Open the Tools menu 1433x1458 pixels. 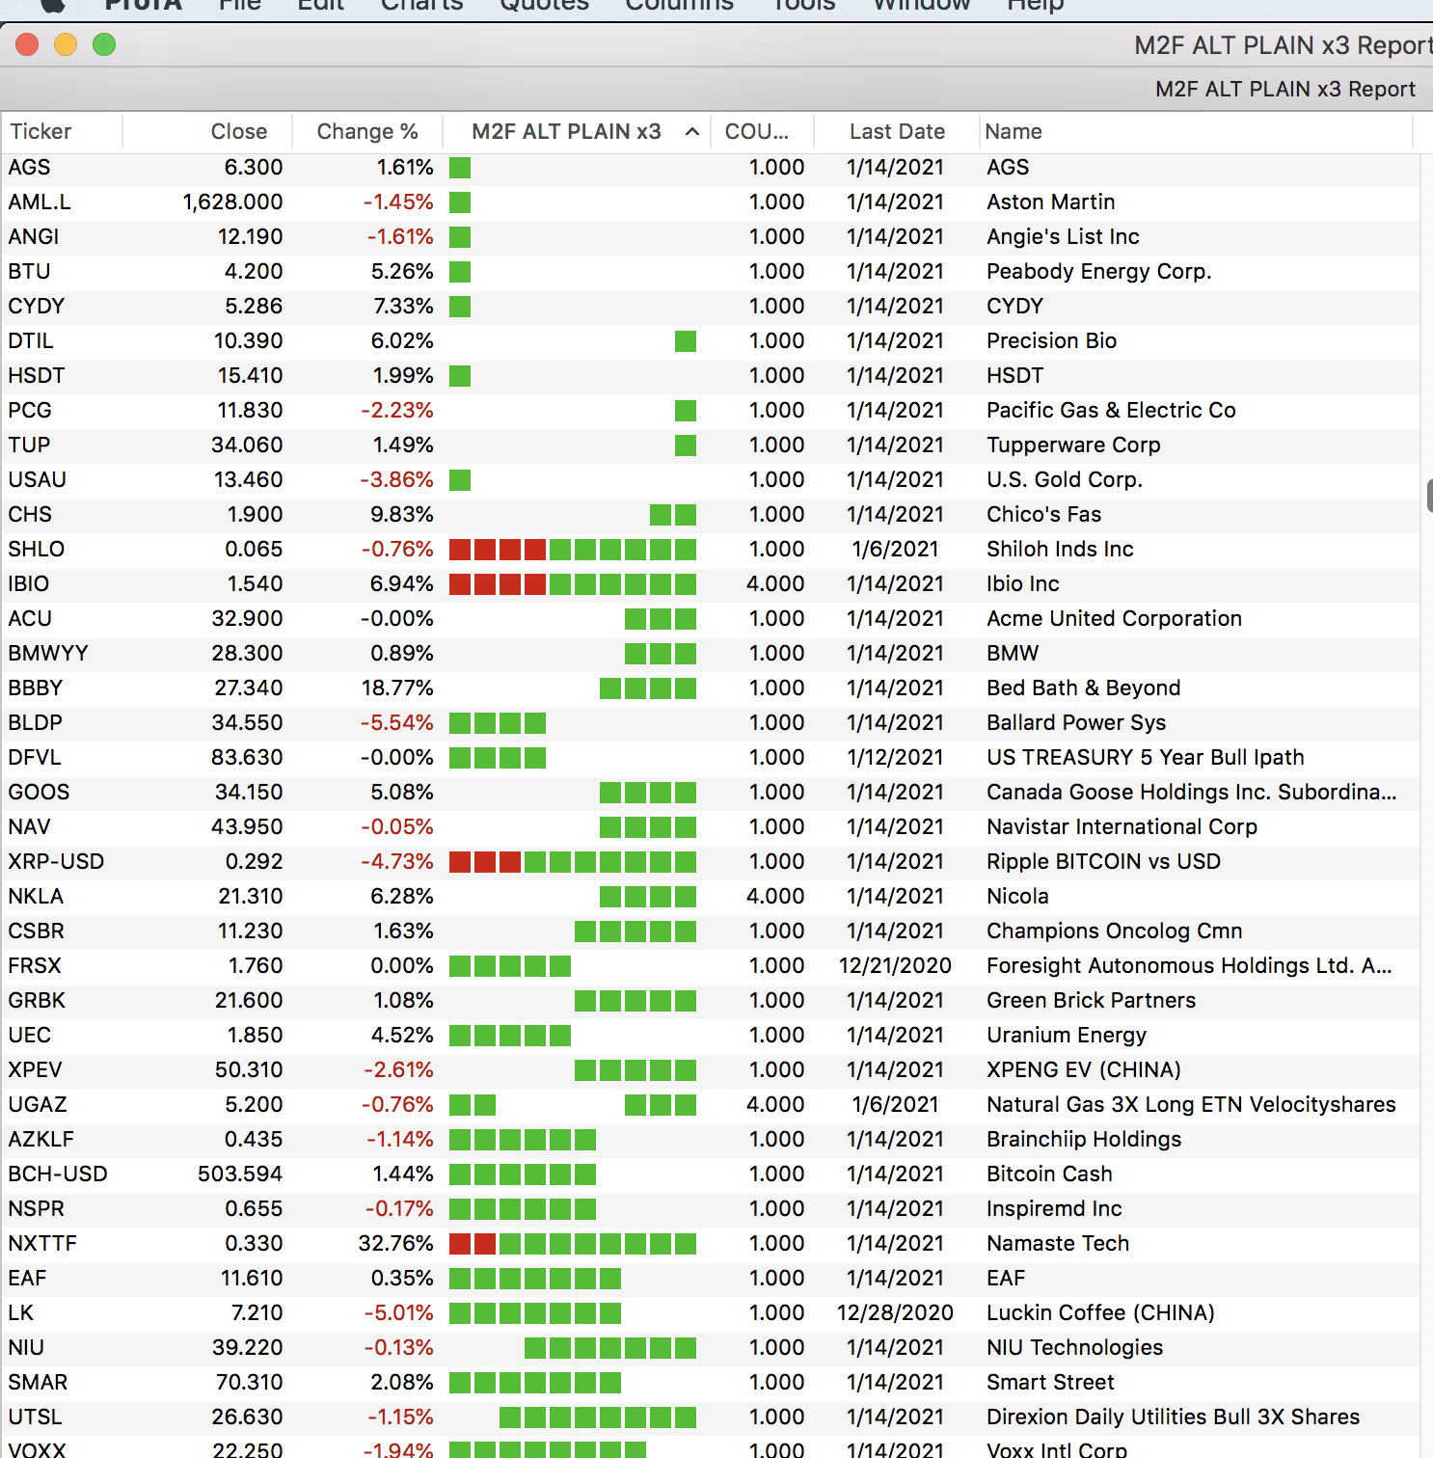[803, 5]
